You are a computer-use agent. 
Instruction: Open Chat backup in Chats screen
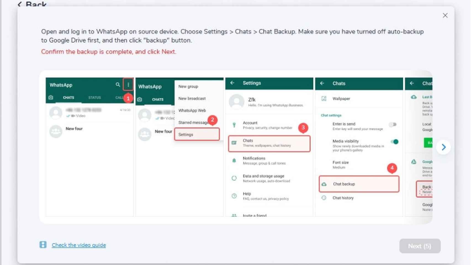click(x=359, y=184)
